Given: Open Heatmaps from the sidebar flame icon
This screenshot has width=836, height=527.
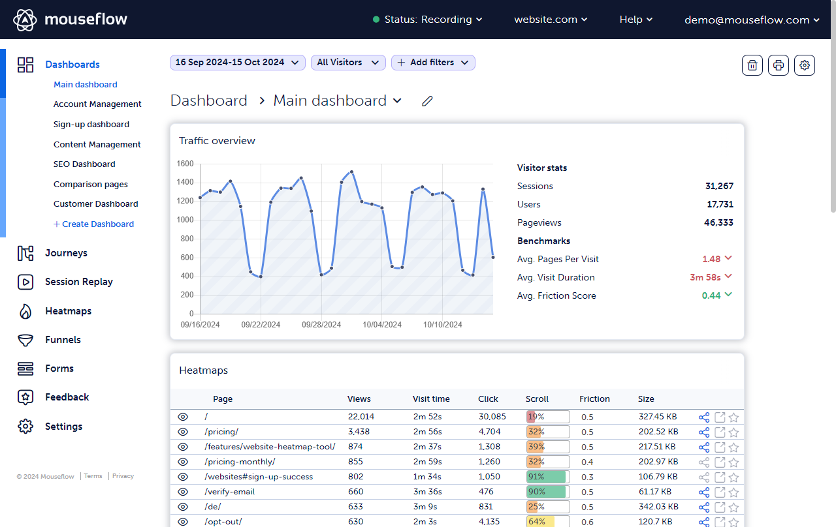Looking at the screenshot, I should (x=25, y=311).
